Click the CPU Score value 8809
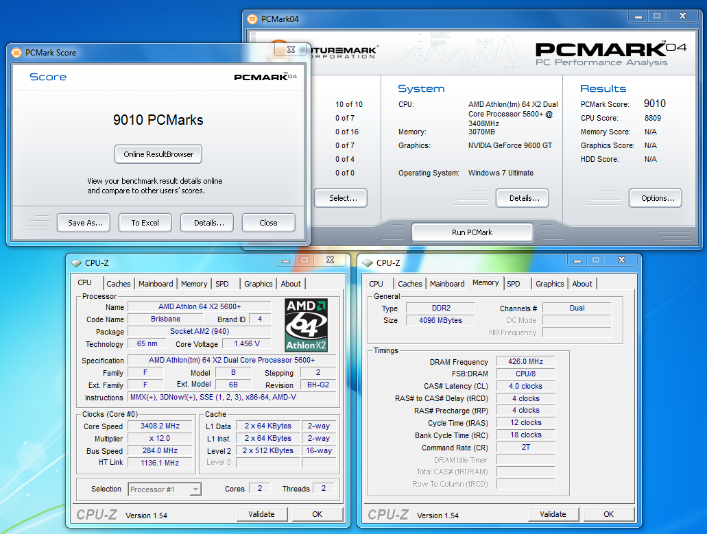This screenshot has width=707, height=534. click(x=652, y=118)
